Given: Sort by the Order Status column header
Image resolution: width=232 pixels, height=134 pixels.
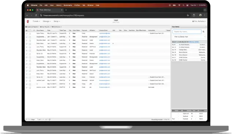Looking at the screenshot, I should pyautogui.click(x=76, y=30).
